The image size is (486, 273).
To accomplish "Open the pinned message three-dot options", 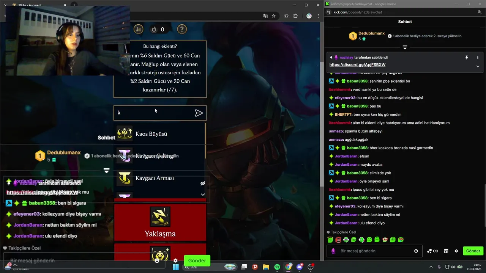I will (x=478, y=58).
